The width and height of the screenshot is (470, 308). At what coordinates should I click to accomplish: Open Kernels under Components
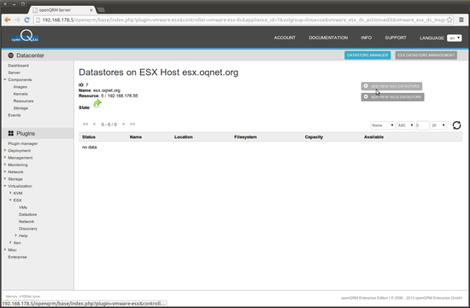coord(21,94)
